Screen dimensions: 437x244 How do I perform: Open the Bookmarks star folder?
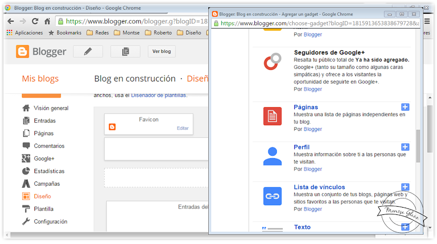click(x=65, y=33)
